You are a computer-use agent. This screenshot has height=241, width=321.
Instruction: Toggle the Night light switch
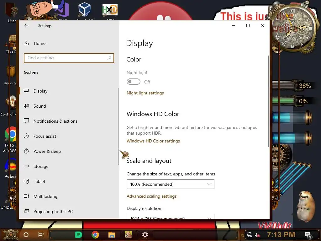coord(134,82)
